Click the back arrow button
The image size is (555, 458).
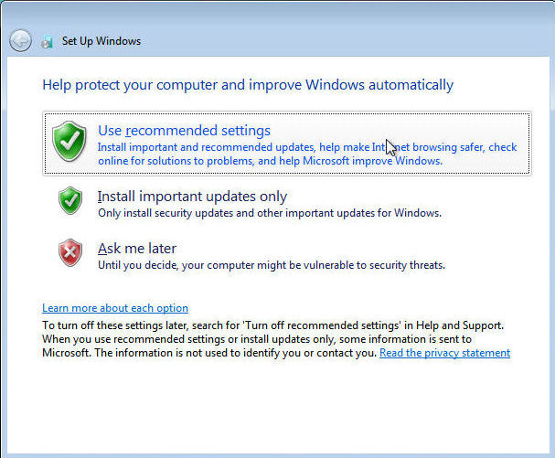point(20,40)
